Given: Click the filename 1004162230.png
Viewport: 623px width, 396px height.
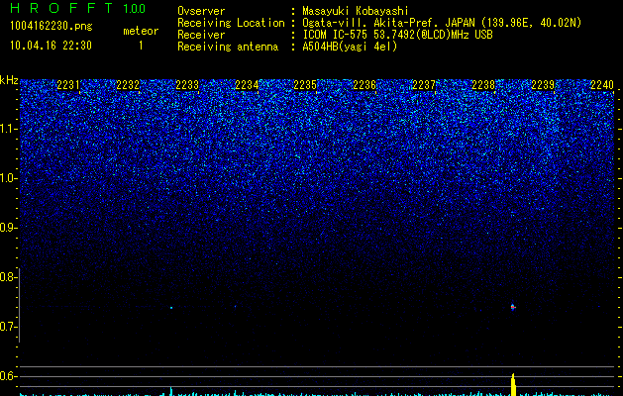Looking at the screenshot, I should coord(52,26).
